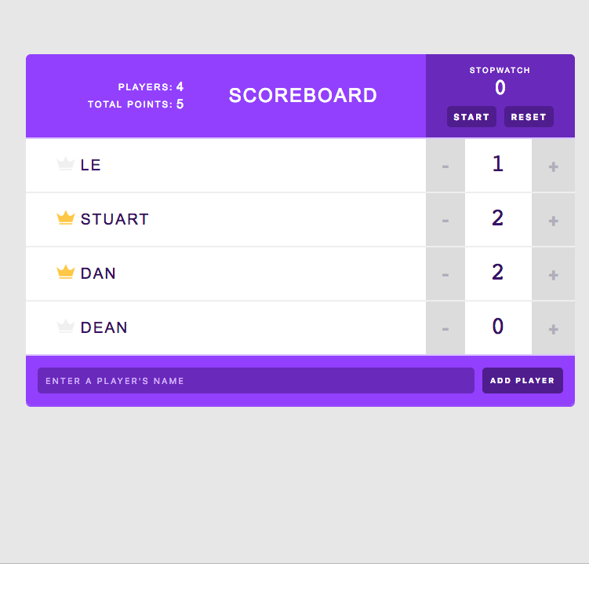Add a point to DEAN

[553, 328]
